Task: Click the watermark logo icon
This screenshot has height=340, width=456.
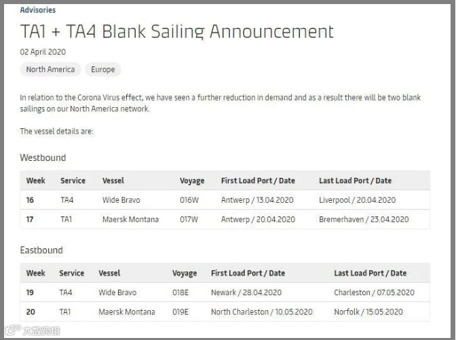Action: click(13, 330)
